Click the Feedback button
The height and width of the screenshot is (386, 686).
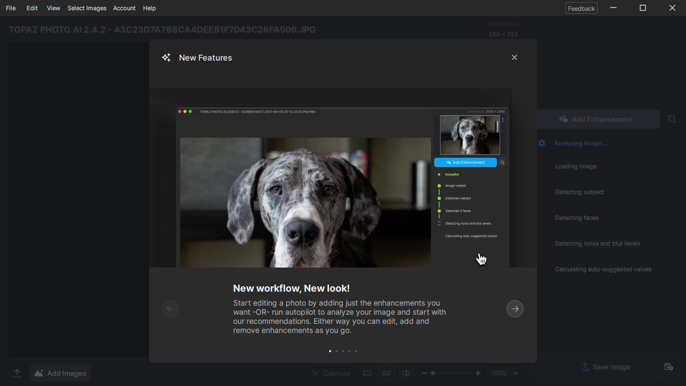581,8
